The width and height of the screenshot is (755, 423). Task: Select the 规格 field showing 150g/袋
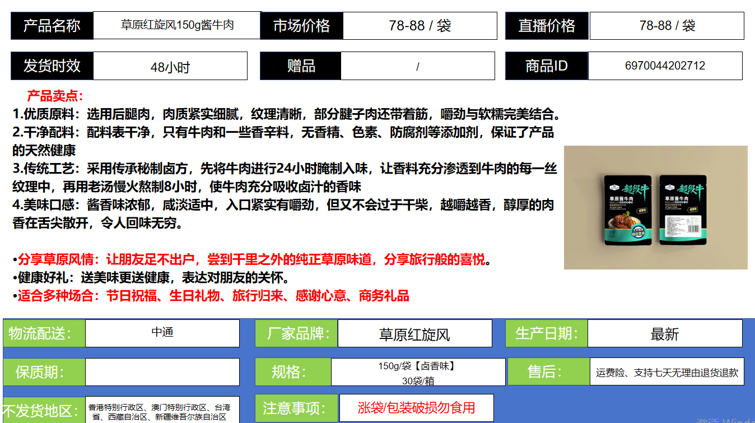[x=417, y=373]
